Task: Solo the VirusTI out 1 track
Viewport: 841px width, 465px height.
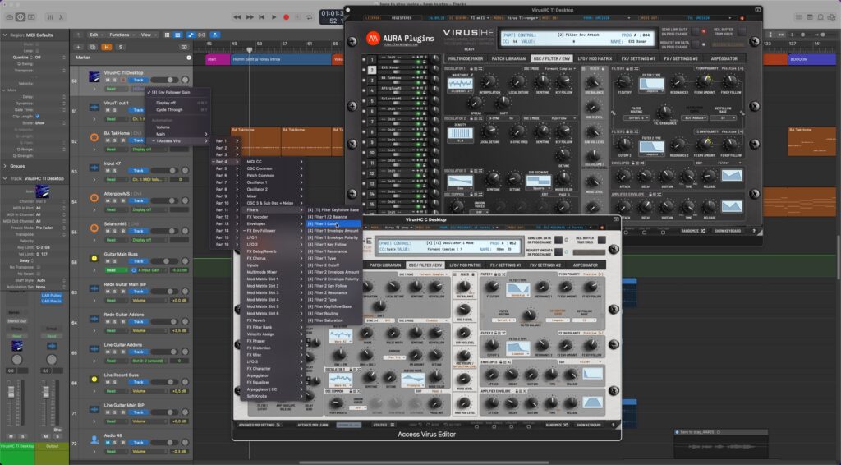Action: pyautogui.click(x=115, y=110)
